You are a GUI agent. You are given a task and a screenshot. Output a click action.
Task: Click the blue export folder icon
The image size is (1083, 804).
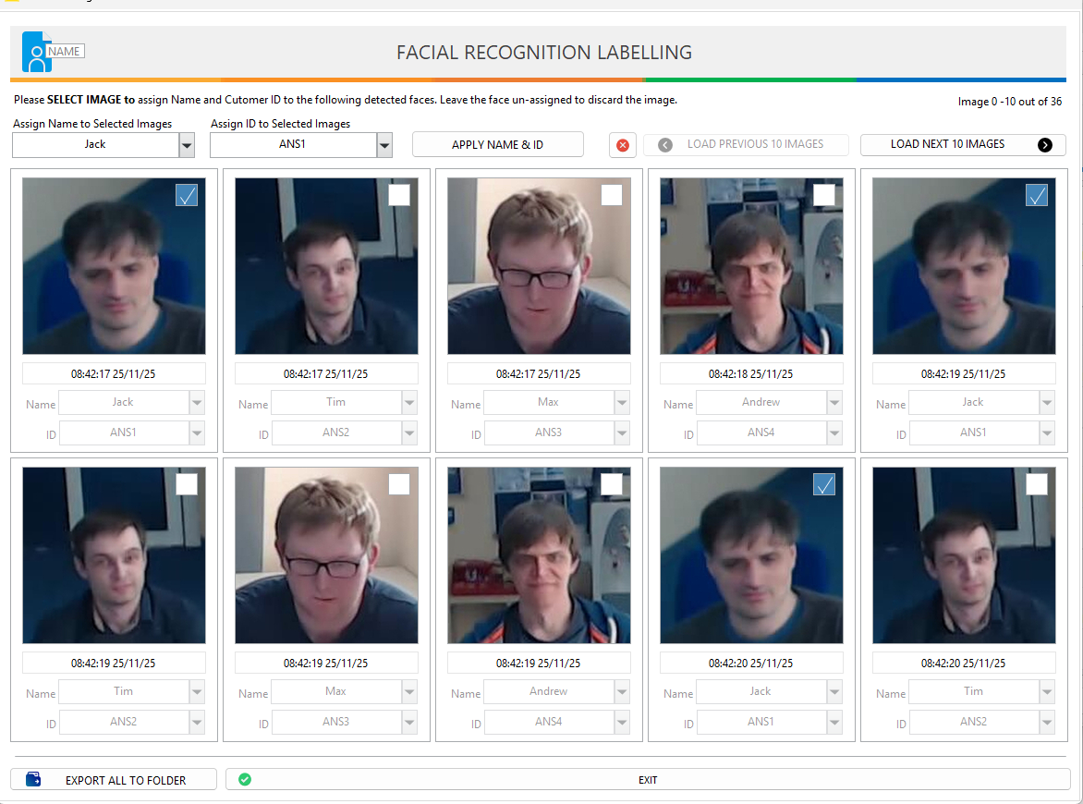33,780
